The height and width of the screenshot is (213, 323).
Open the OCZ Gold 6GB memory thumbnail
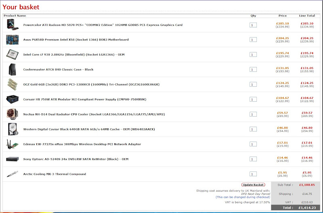tap(12, 84)
